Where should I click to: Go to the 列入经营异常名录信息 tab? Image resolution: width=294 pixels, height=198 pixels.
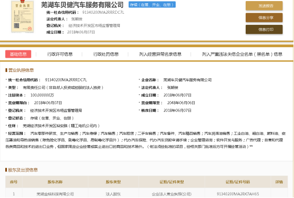160,54
